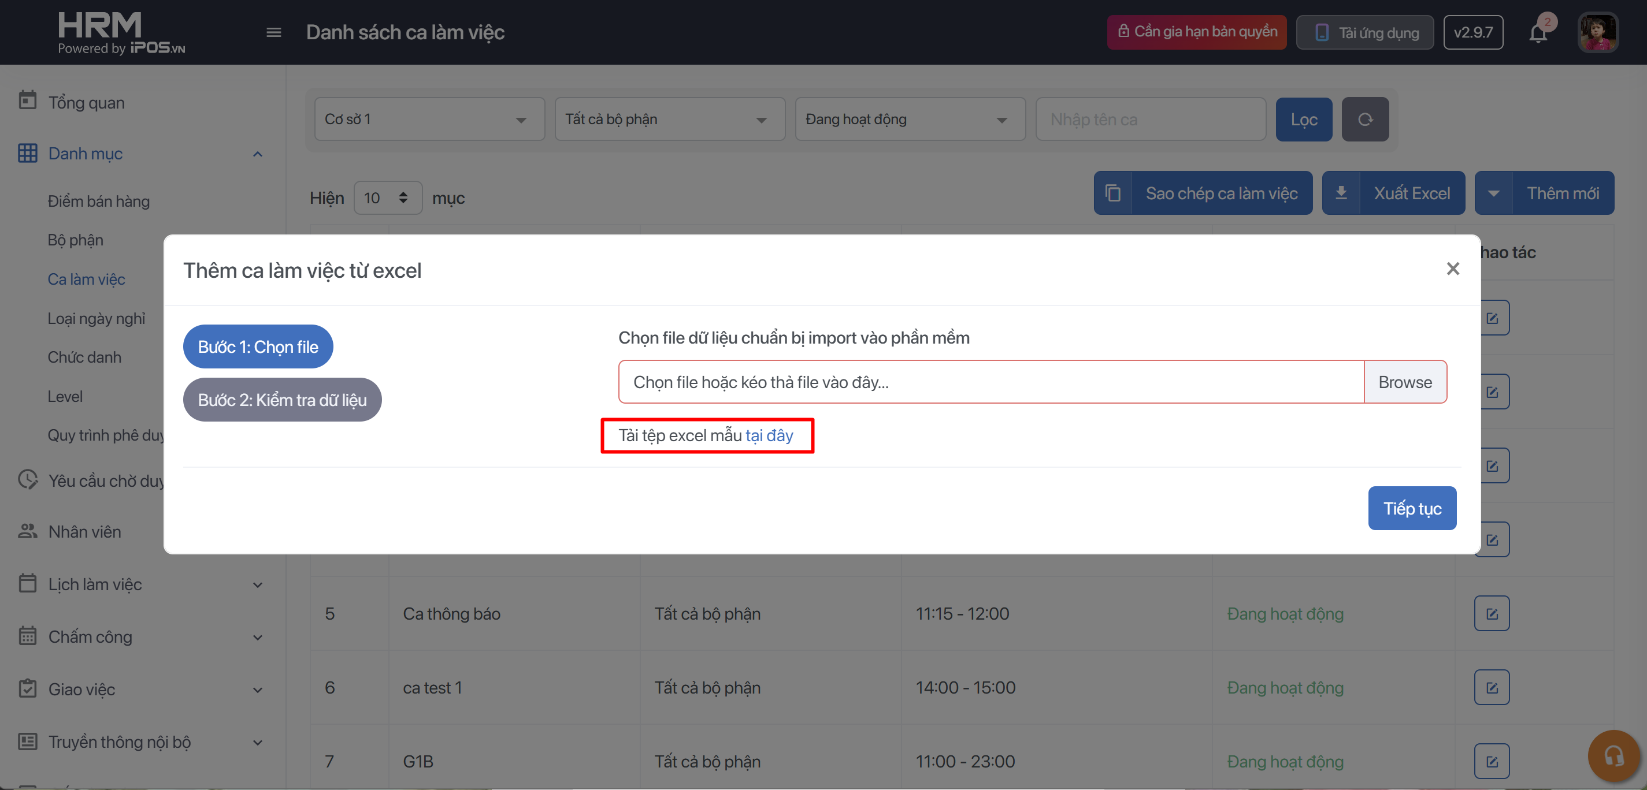1647x790 pixels.
Task: Select Bước 2: Kiểm tra dữ liệu step
Action: [x=282, y=400]
